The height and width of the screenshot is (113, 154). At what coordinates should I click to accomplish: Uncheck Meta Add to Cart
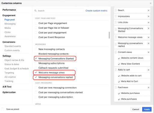click(x=119, y=82)
